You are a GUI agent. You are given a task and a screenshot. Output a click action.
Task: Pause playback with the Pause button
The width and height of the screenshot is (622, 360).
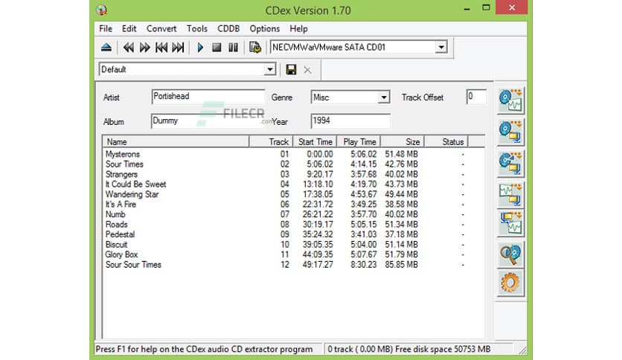[234, 48]
